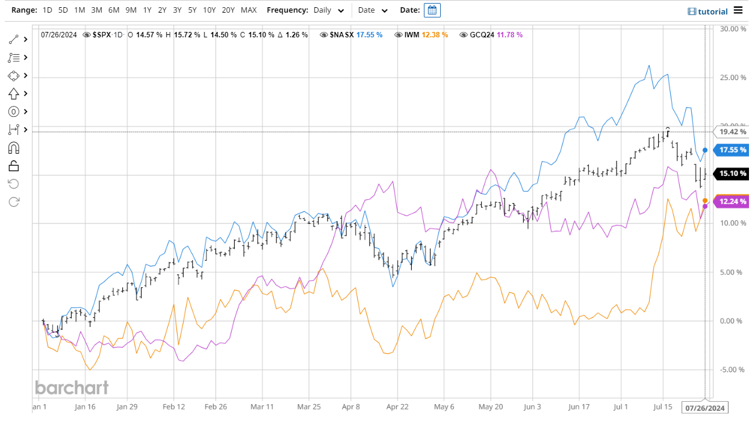The width and height of the screenshot is (755, 424).
Task: Open the hamburger menu at top right
Action: click(738, 10)
